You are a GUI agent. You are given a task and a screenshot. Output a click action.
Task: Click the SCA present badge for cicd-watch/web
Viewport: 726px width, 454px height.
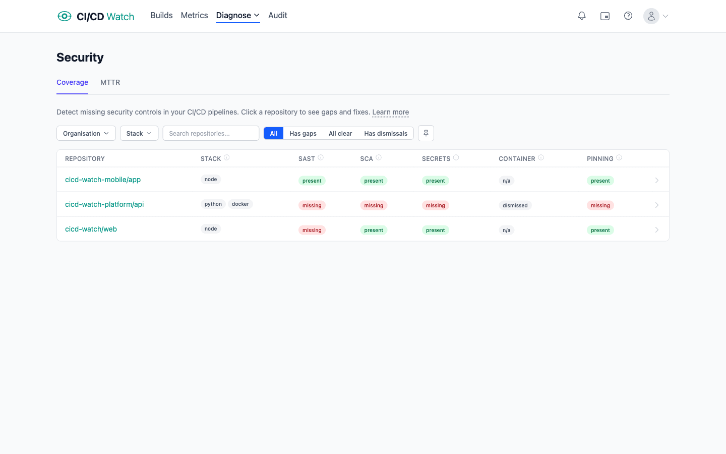[x=374, y=230]
